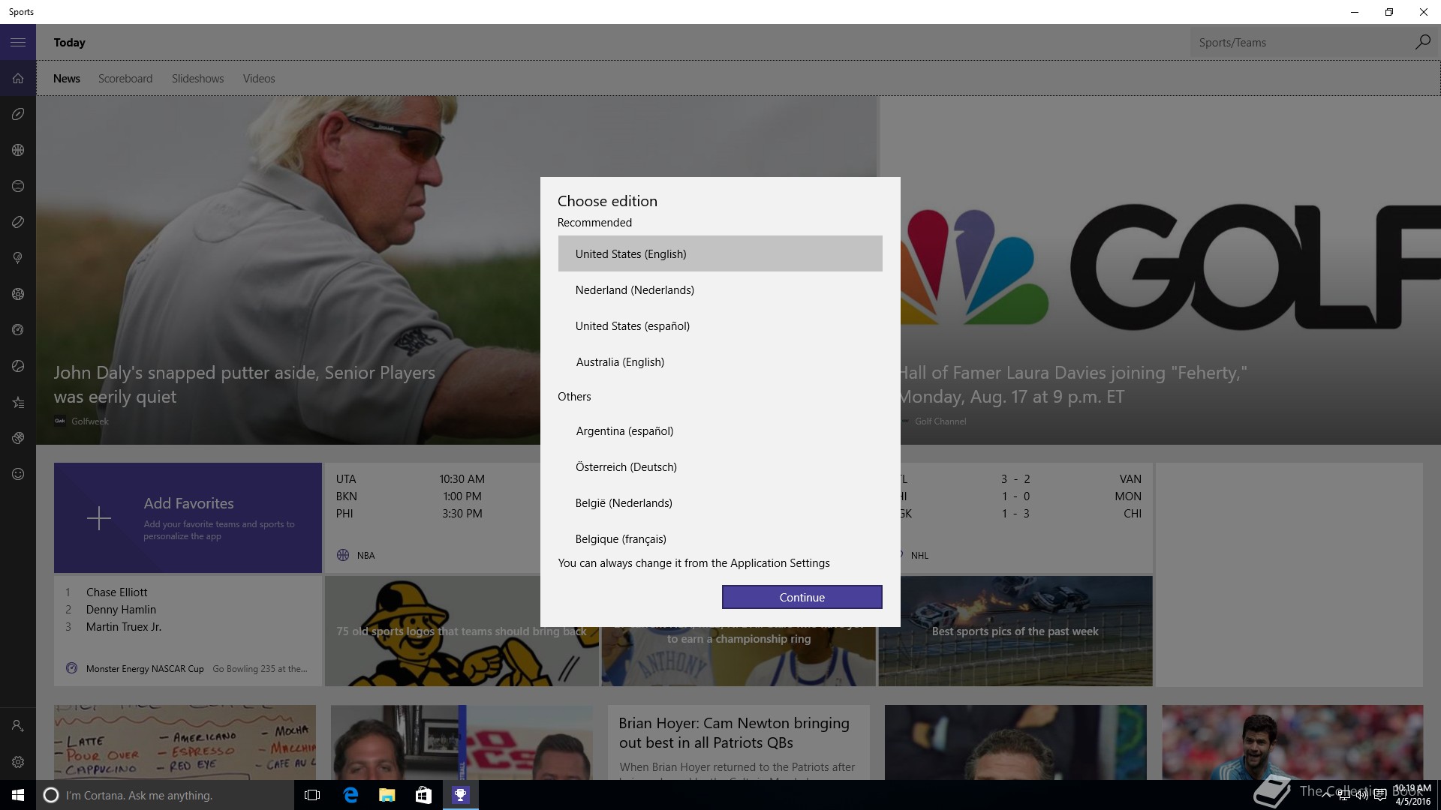Pick Australia (English) edition
Screen dimensions: 1441x810
(x=720, y=361)
